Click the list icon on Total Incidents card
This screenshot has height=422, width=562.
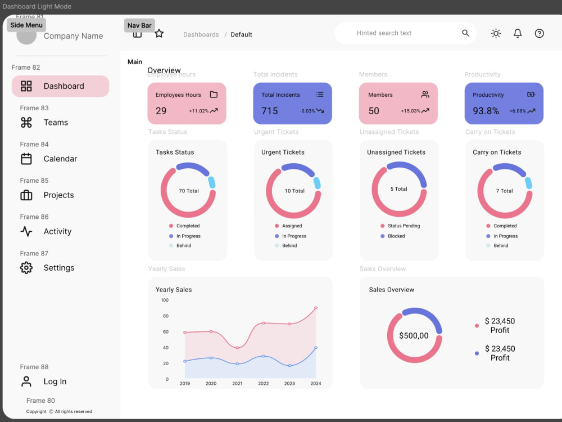[x=320, y=95]
